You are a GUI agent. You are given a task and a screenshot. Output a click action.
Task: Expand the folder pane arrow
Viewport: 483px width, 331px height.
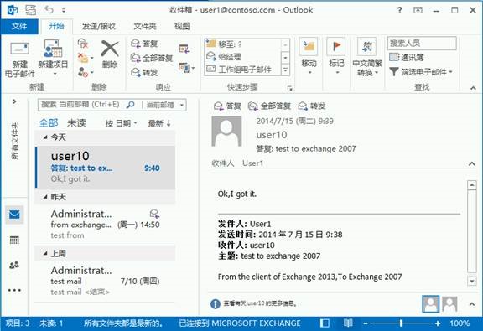(14, 101)
